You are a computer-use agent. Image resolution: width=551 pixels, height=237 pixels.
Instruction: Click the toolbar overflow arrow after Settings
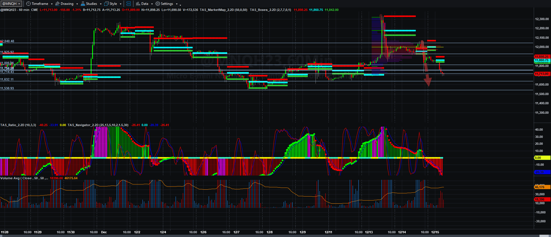180,5
